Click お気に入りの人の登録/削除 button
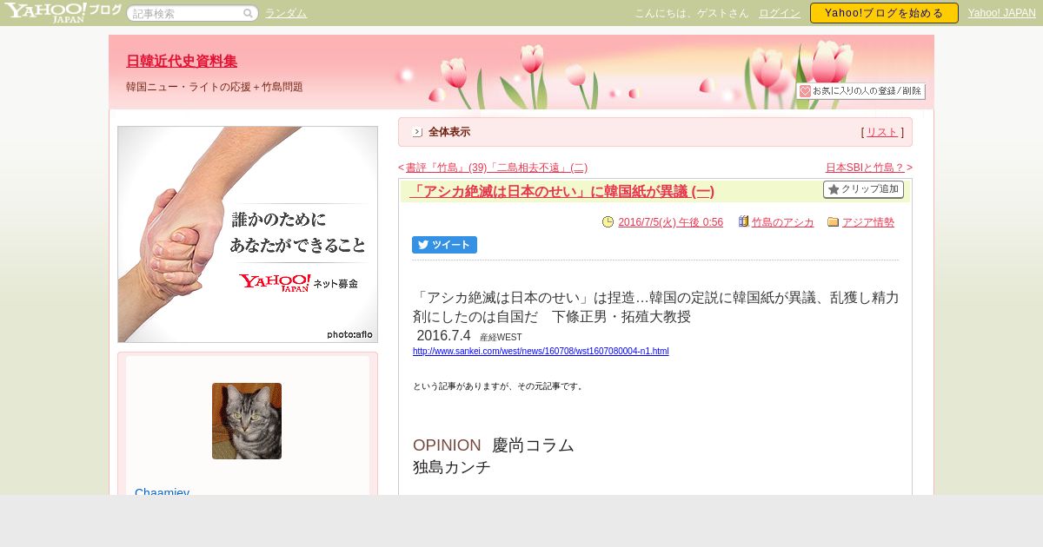 [x=860, y=91]
